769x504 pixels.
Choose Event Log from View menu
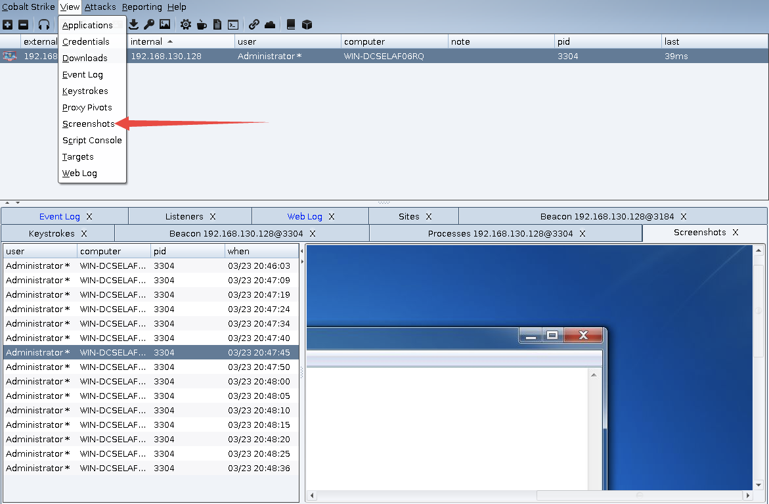[92, 75]
